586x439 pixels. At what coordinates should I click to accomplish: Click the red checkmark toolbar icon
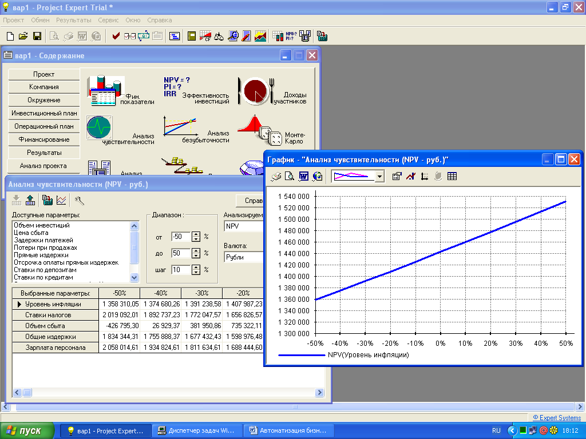(x=116, y=36)
